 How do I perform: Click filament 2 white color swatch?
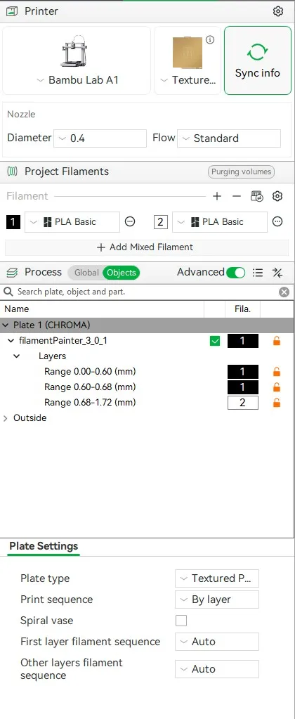tap(160, 222)
